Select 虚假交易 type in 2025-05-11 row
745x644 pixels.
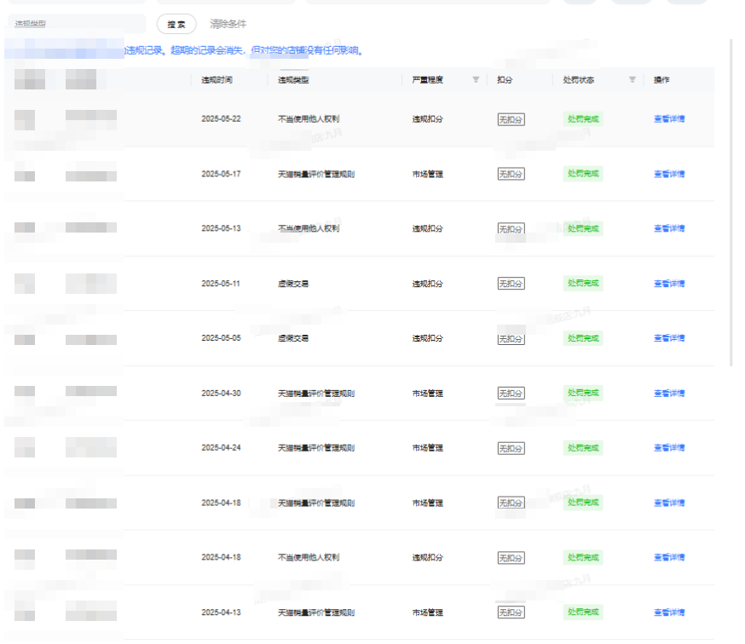point(293,284)
